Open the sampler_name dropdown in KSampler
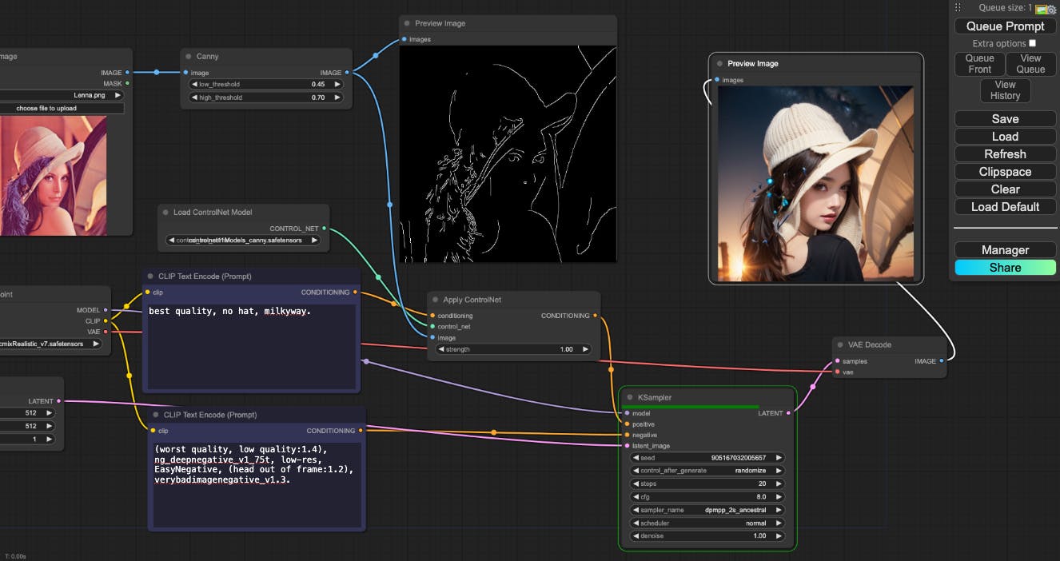The width and height of the screenshot is (1060, 561). 707,510
